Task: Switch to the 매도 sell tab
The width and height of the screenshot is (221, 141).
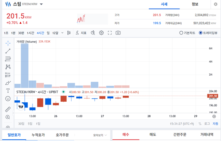Action: [153, 135]
